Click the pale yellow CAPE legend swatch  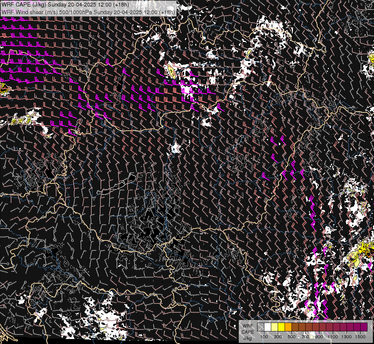(x=275, y=327)
